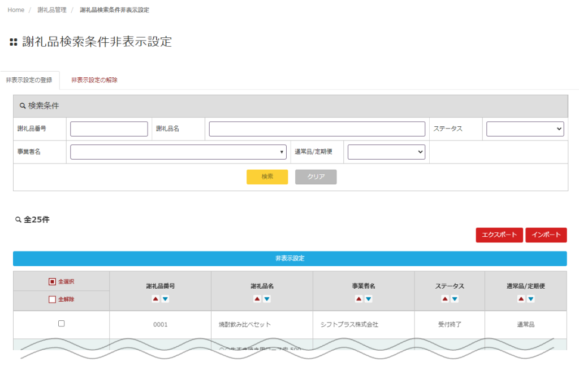Check the 全選択 select-all box
Image resolution: width=579 pixels, height=366 pixels.
52,281
